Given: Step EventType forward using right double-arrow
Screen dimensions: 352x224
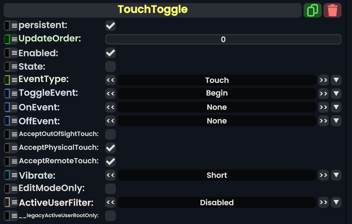Looking at the screenshot, I should 323,80.
